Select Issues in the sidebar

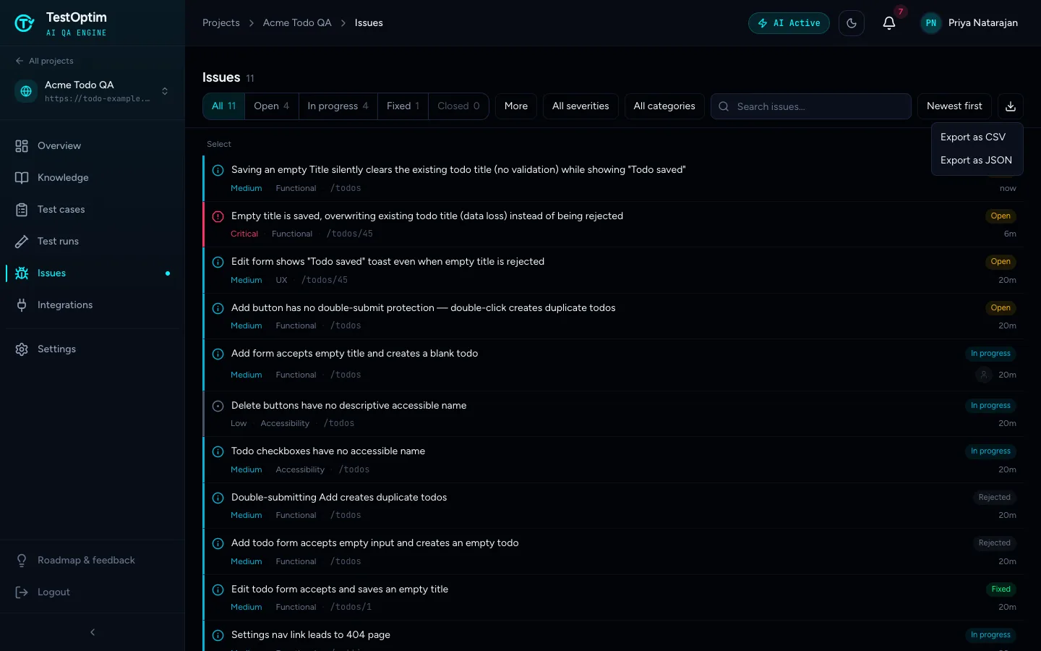[x=93, y=273]
